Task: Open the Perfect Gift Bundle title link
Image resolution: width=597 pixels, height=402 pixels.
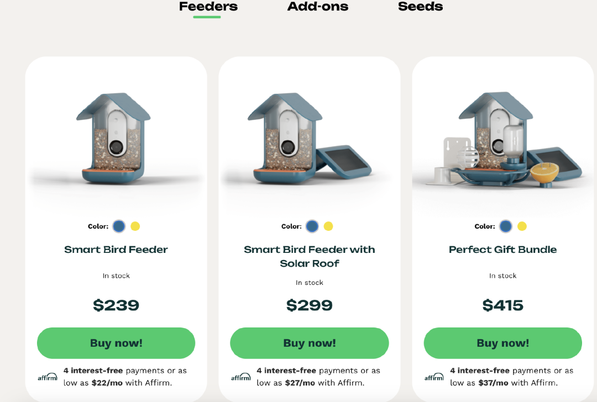Action: click(x=503, y=250)
